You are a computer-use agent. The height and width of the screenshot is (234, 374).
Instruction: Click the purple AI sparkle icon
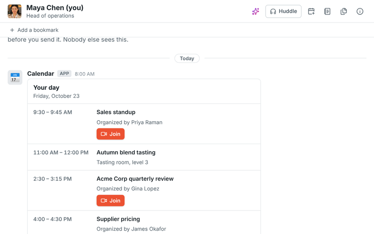[x=255, y=11]
